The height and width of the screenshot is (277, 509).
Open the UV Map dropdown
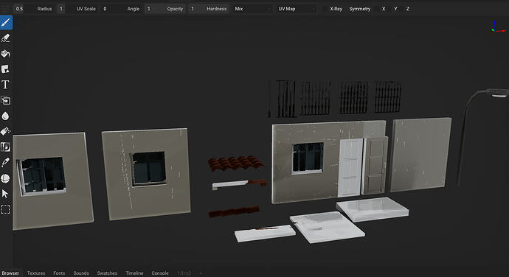pos(296,9)
